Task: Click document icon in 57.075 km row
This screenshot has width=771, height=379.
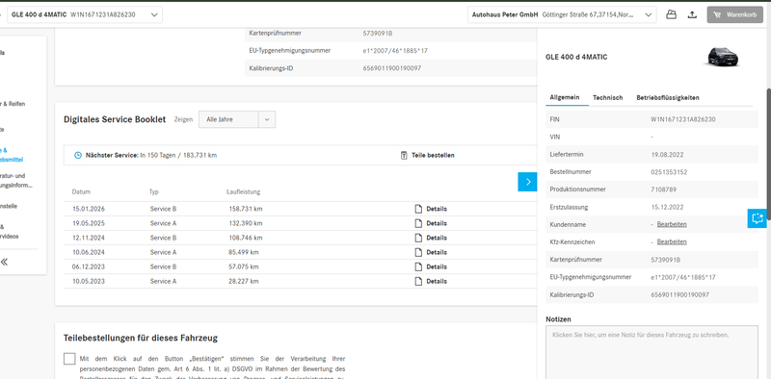Action: (x=418, y=266)
